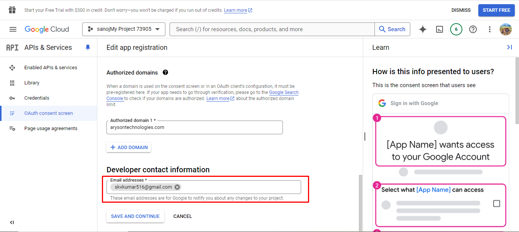Open Enabled APIs & services page
519x232 pixels.
pos(51,68)
